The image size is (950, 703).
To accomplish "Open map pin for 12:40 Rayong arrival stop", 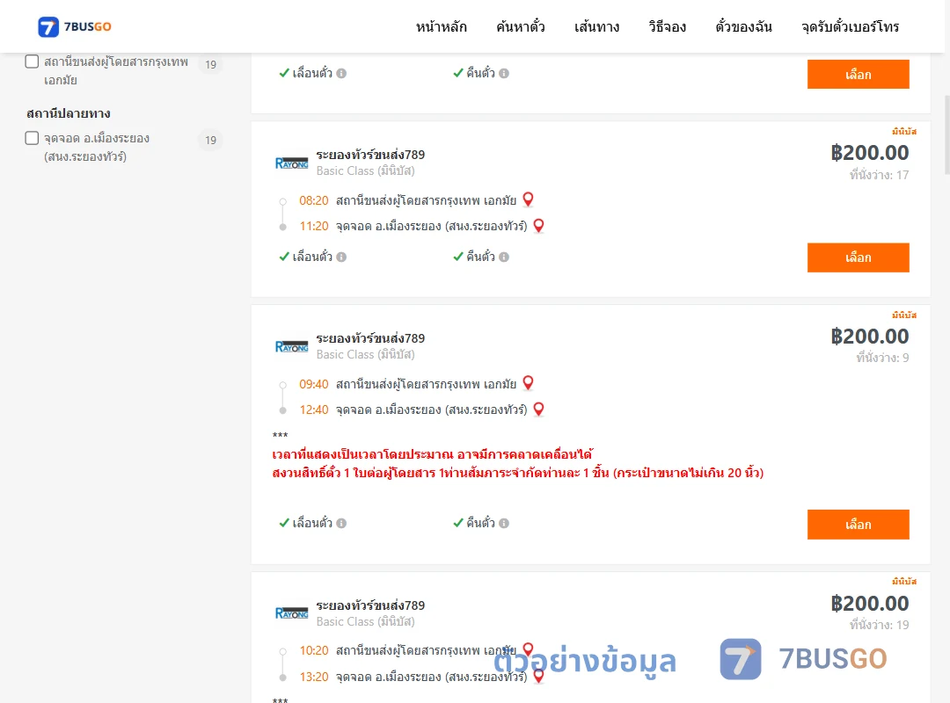I will click(x=538, y=409).
